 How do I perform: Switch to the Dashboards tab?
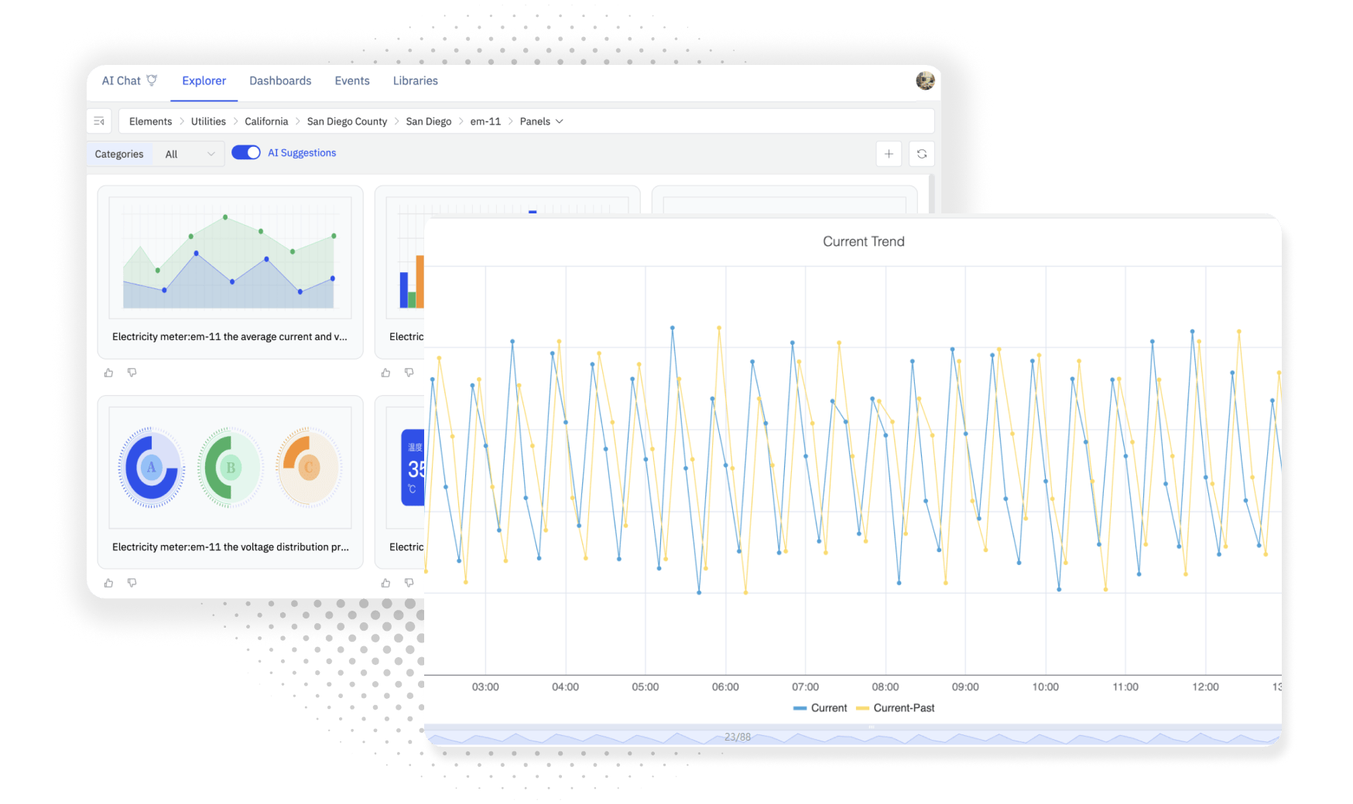(x=280, y=81)
